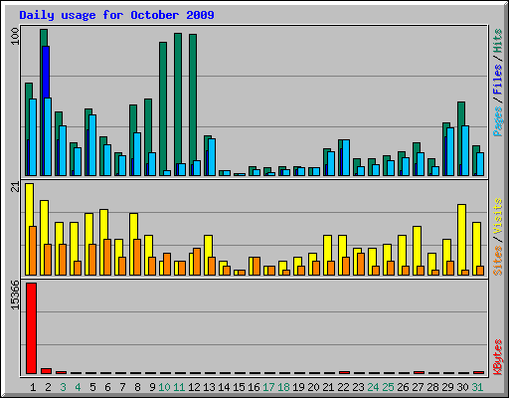509x398 pixels.
Task: Click the 'KBytes' legend label
Action: point(497,357)
